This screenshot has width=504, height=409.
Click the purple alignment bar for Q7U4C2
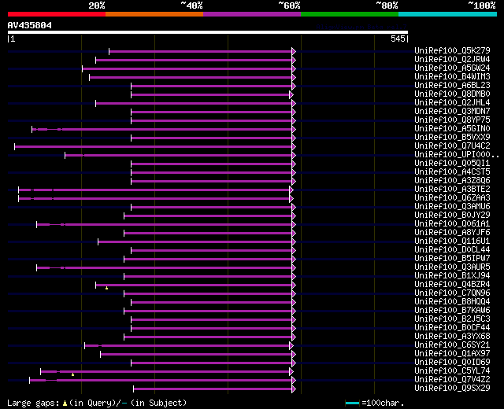pos(153,147)
